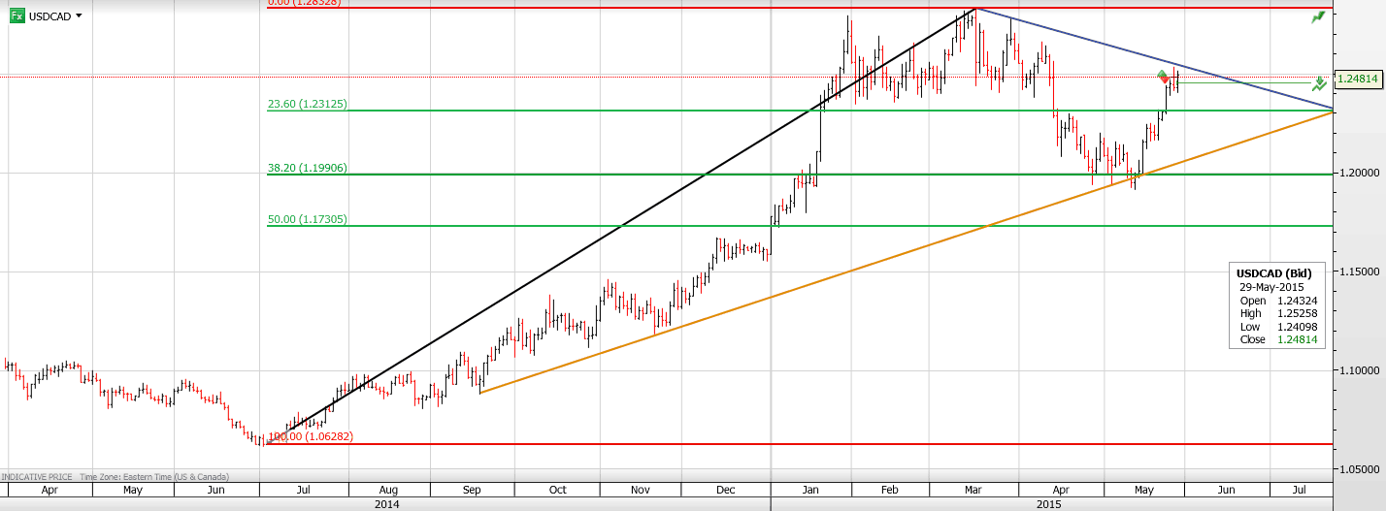Image resolution: width=1386 pixels, height=511 pixels.
Task: Click the 2015 year label on time axis
Action: 1049,504
